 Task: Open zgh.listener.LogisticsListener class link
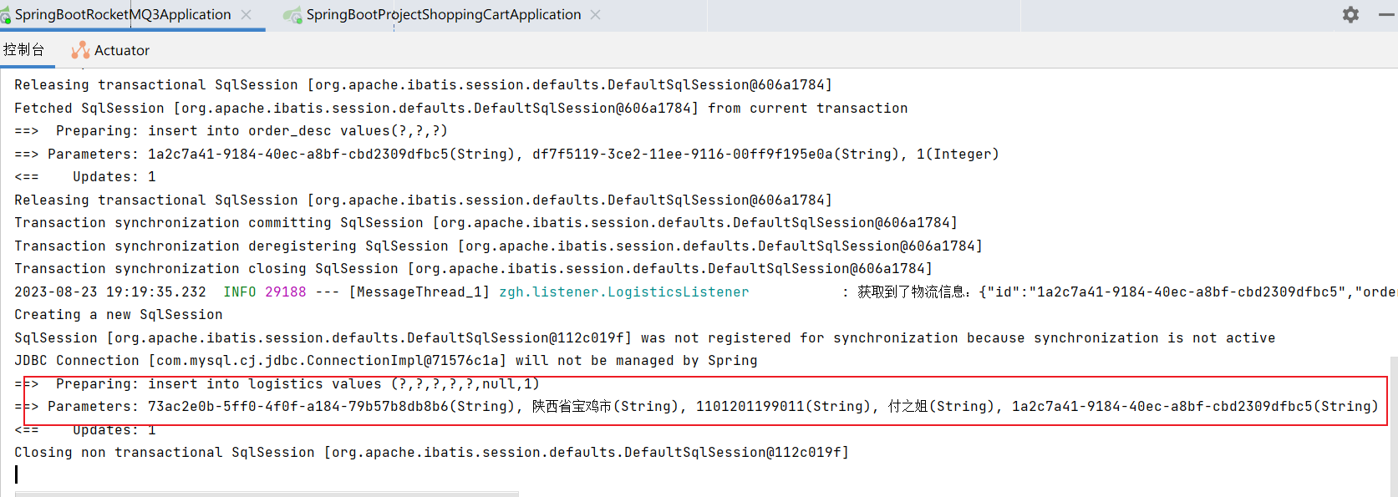pyautogui.click(x=623, y=292)
